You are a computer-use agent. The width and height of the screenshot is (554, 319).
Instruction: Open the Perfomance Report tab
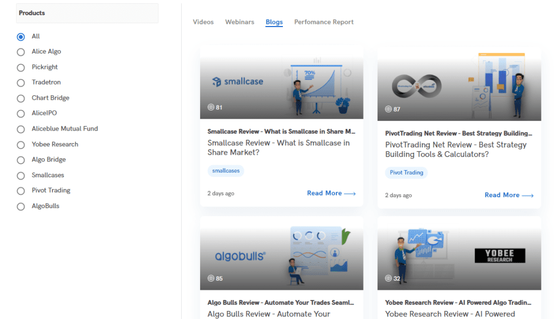(324, 22)
